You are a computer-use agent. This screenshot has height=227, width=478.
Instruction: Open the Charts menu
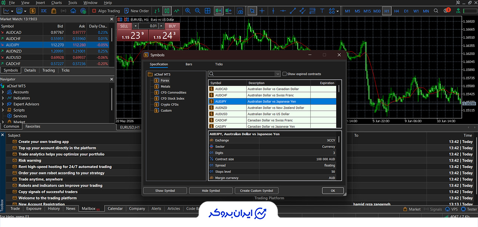56,3
